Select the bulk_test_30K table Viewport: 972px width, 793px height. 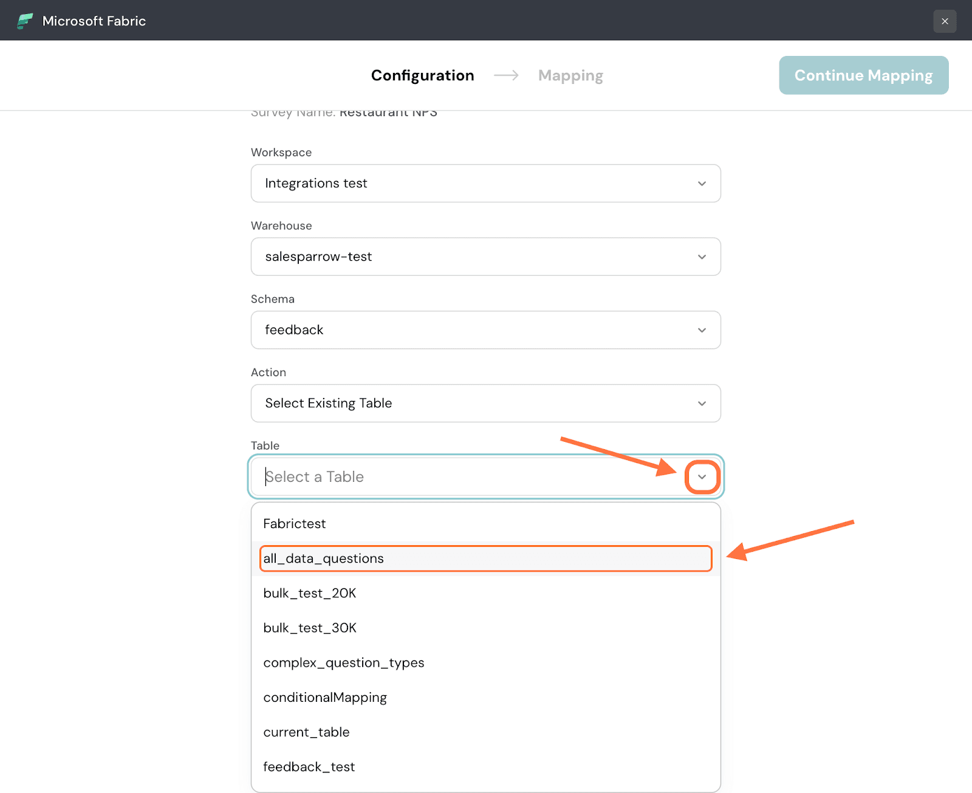(x=310, y=628)
